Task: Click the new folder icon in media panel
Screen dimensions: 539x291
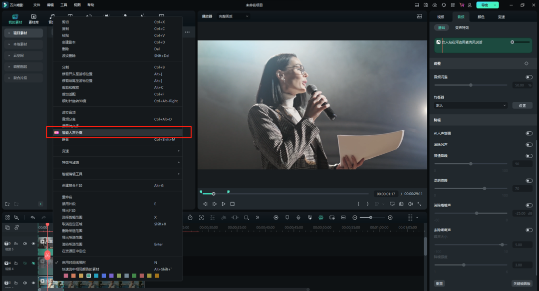Action: point(7,204)
